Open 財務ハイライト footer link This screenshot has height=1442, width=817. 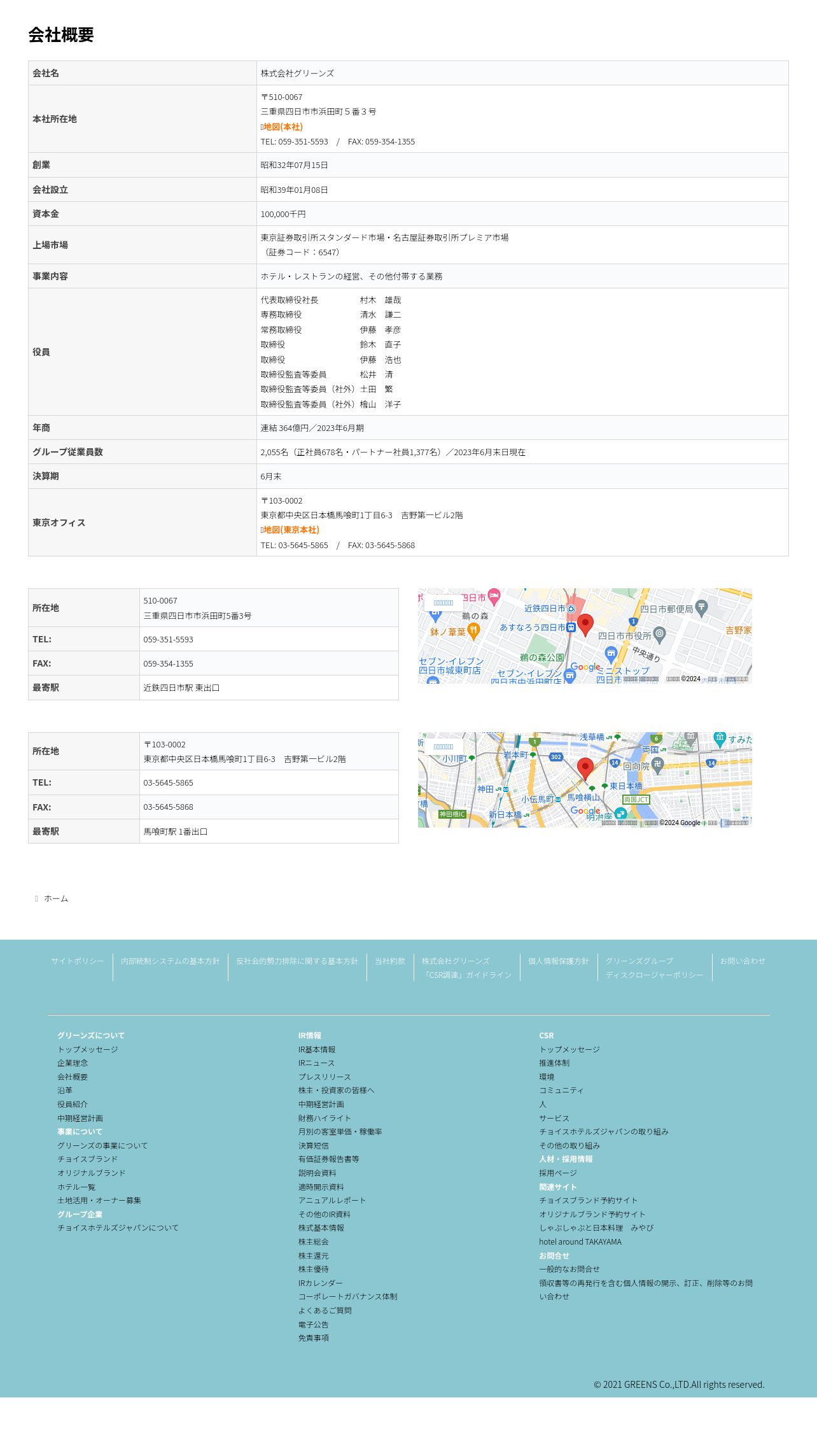(325, 1118)
